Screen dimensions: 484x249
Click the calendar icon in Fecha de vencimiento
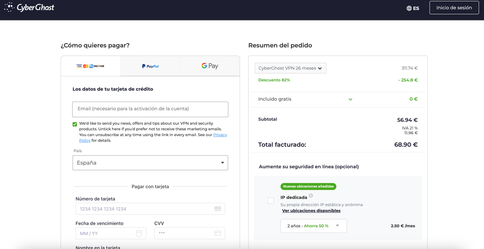pos(139,233)
